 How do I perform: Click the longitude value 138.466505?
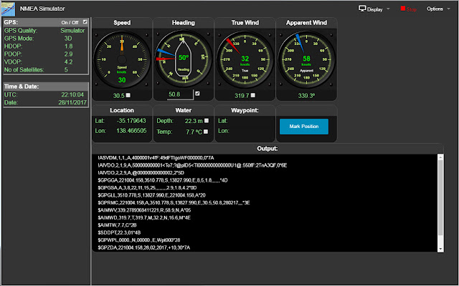(x=131, y=131)
